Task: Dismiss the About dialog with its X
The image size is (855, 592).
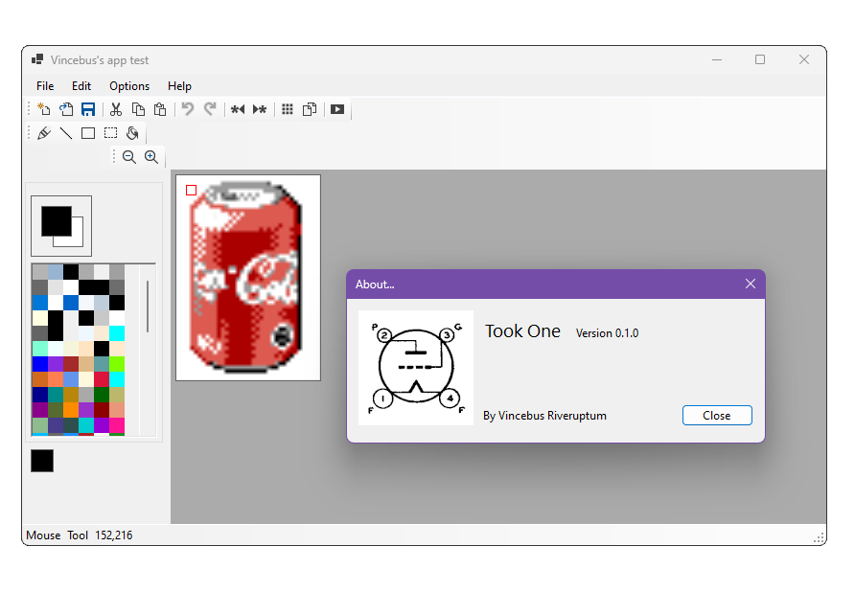Action: pyautogui.click(x=751, y=284)
